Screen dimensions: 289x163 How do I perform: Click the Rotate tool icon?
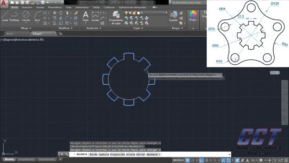pyautogui.click(x=61, y=13)
